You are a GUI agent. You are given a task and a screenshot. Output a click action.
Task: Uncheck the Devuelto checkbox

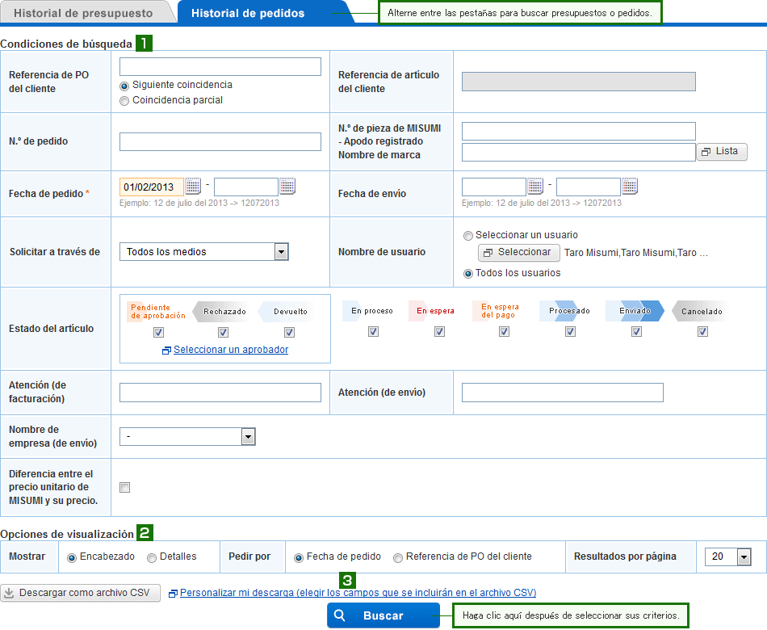[290, 333]
